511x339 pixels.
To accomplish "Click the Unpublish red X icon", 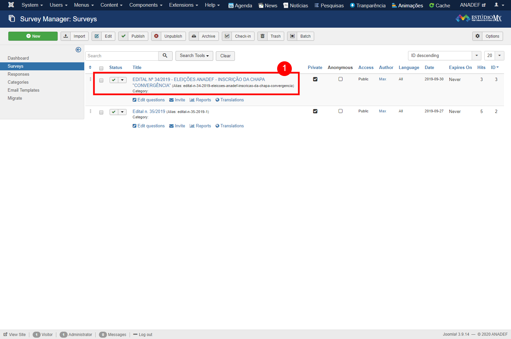I will coord(156,36).
